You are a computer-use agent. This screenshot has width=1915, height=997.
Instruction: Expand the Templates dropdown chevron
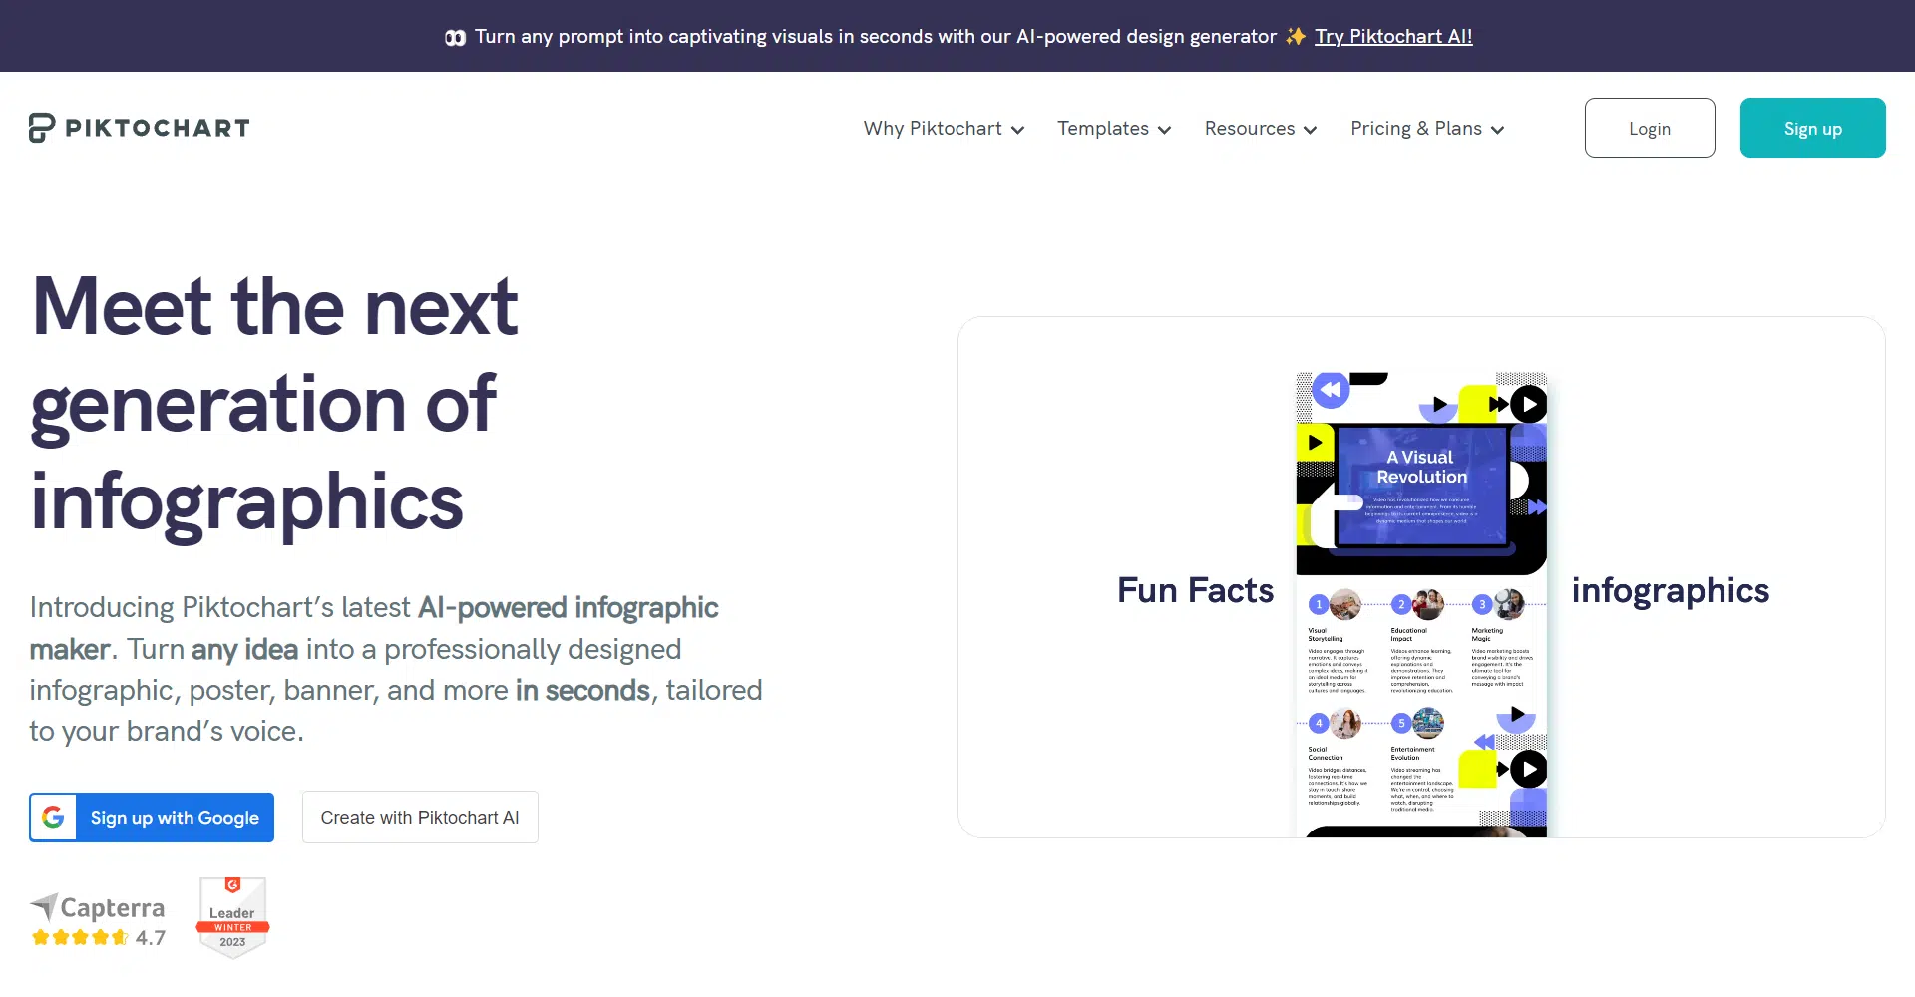(x=1164, y=130)
